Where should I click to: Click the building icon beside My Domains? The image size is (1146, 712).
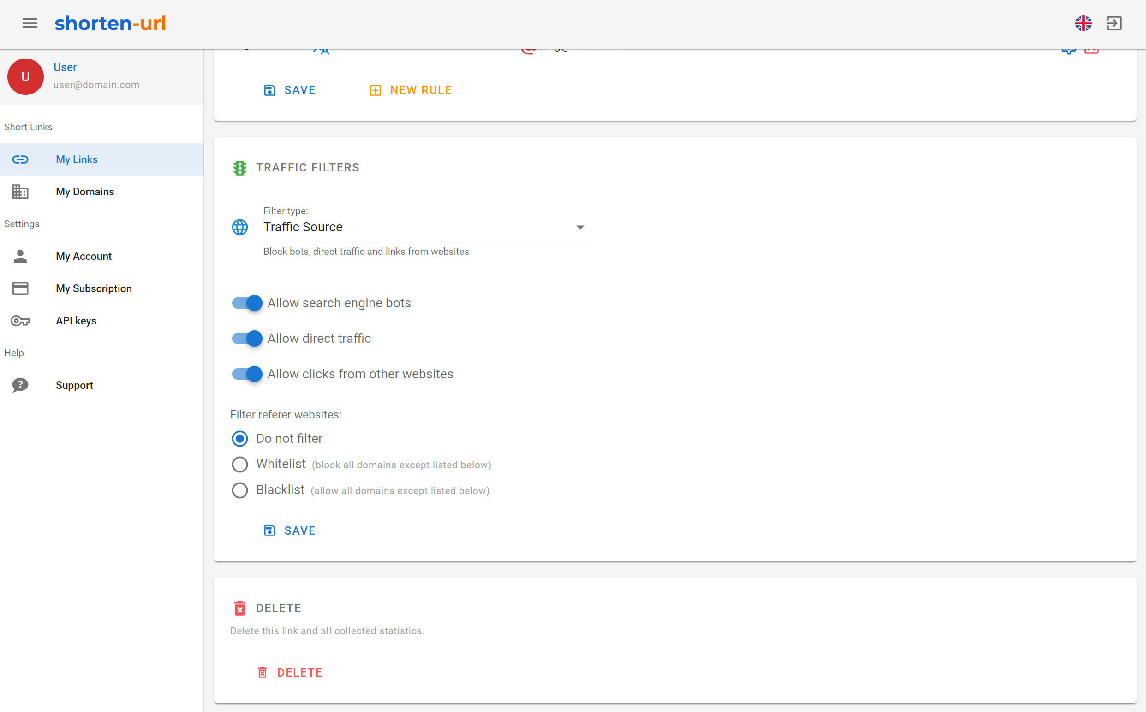coord(20,192)
